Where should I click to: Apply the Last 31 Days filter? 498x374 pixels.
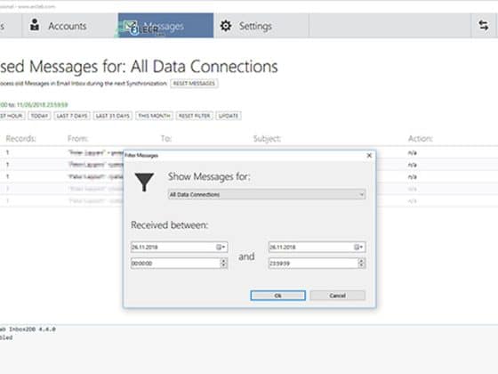[x=113, y=116]
